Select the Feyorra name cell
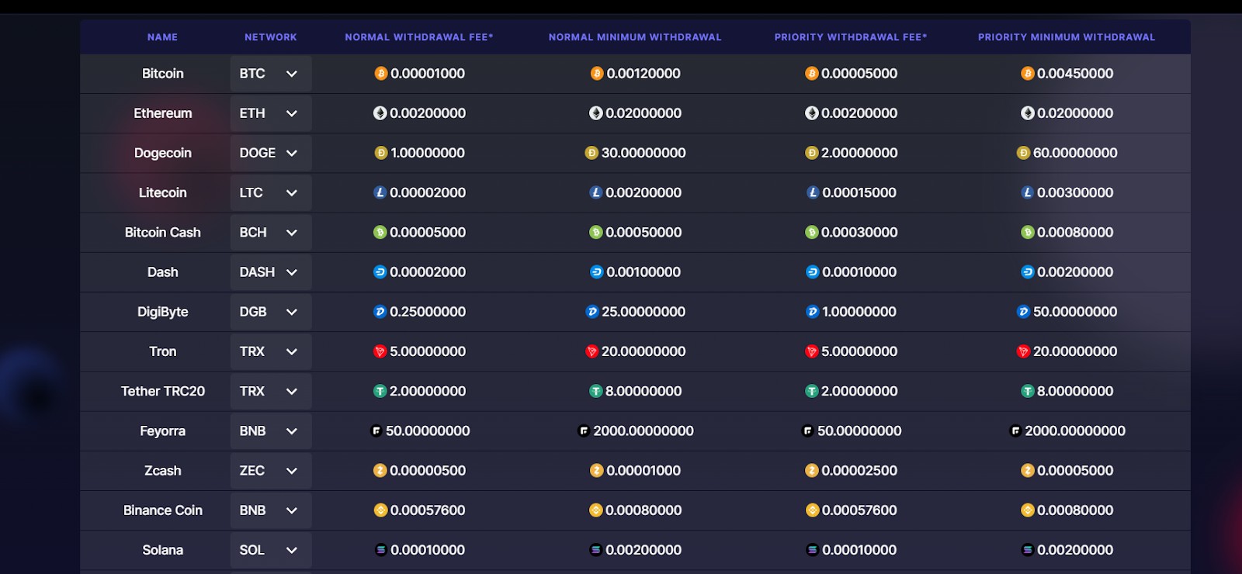This screenshot has height=574, width=1242. [163, 430]
